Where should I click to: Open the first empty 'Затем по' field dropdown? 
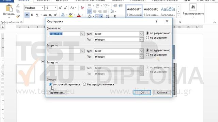[82, 51]
